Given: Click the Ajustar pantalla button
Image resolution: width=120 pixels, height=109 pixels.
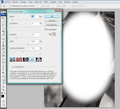Looking at the screenshot, I should [61, 6].
